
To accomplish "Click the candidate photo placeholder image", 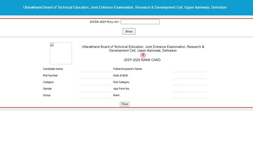I will [61, 54].
